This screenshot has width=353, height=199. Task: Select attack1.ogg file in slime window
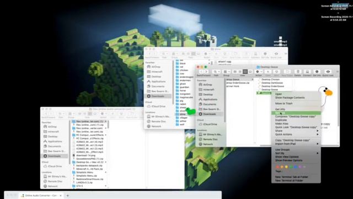click(x=224, y=61)
